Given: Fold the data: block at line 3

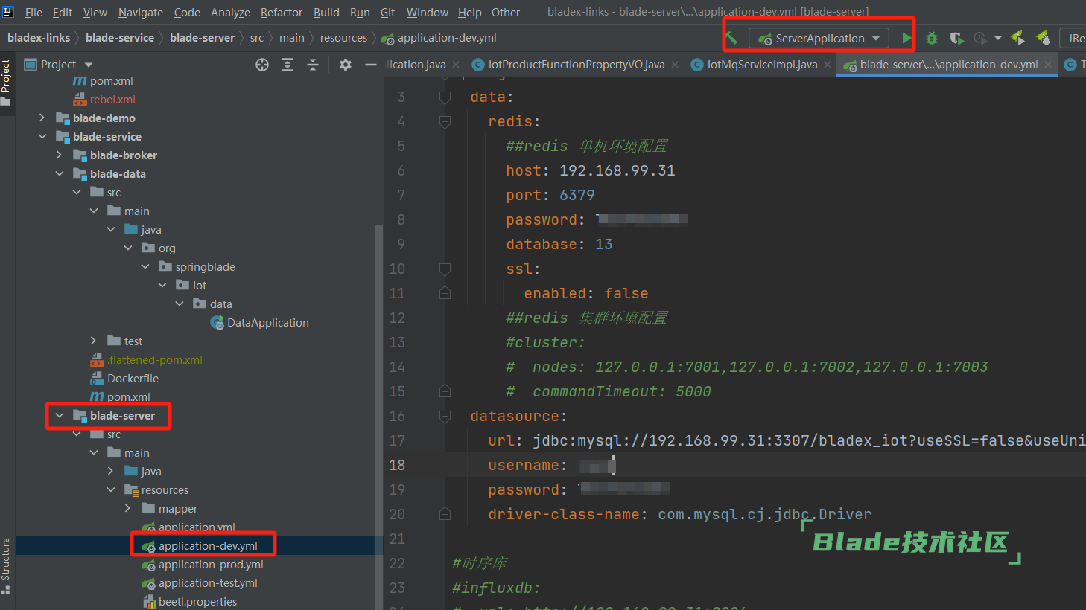Looking at the screenshot, I should (445, 97).
